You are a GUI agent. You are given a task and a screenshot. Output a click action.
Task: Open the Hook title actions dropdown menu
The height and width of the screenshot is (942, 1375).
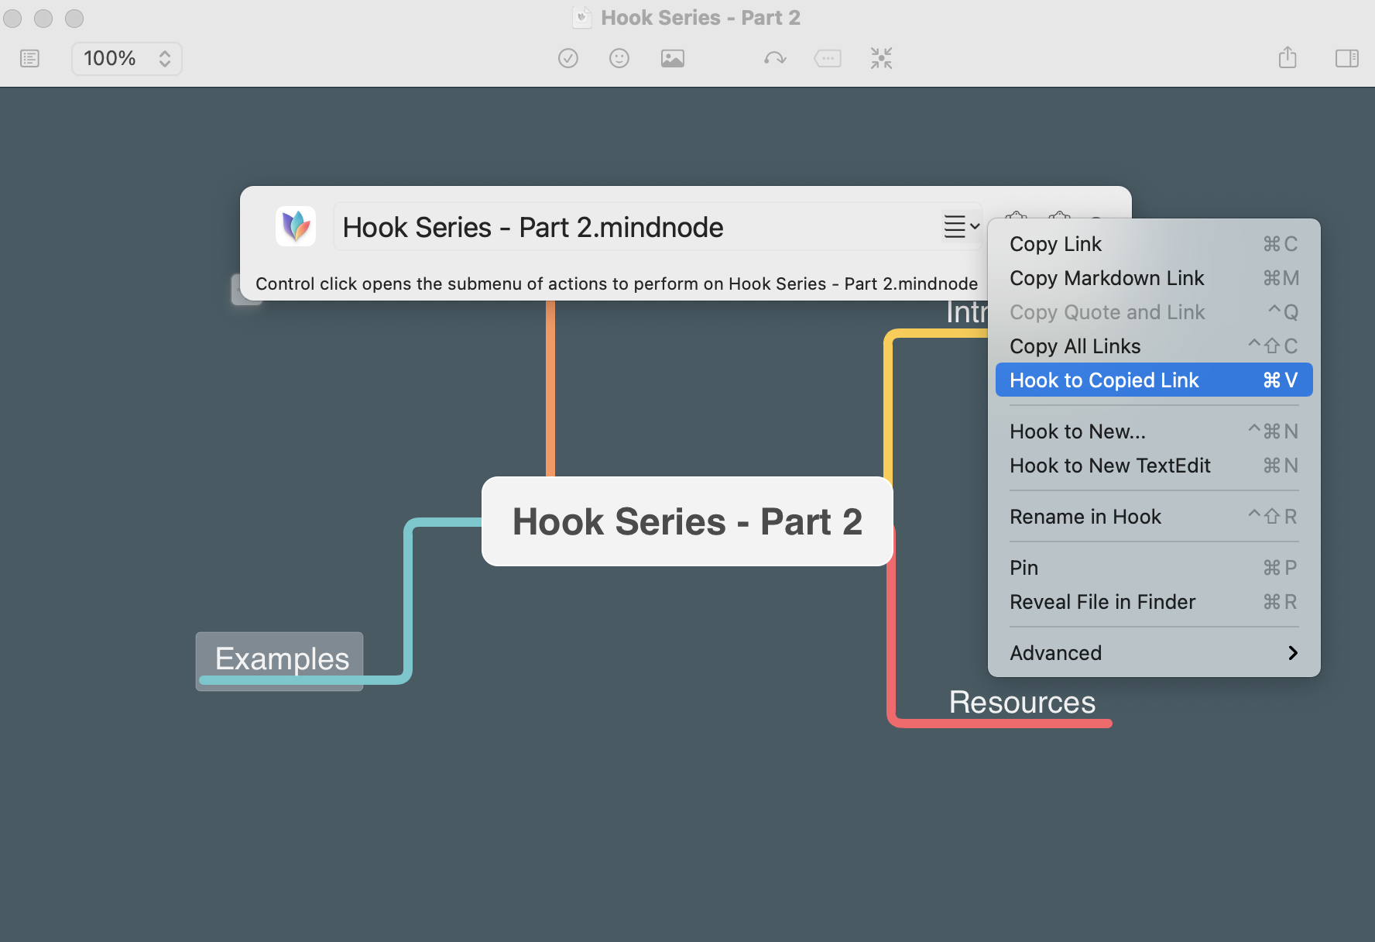(x=962, y=227)
